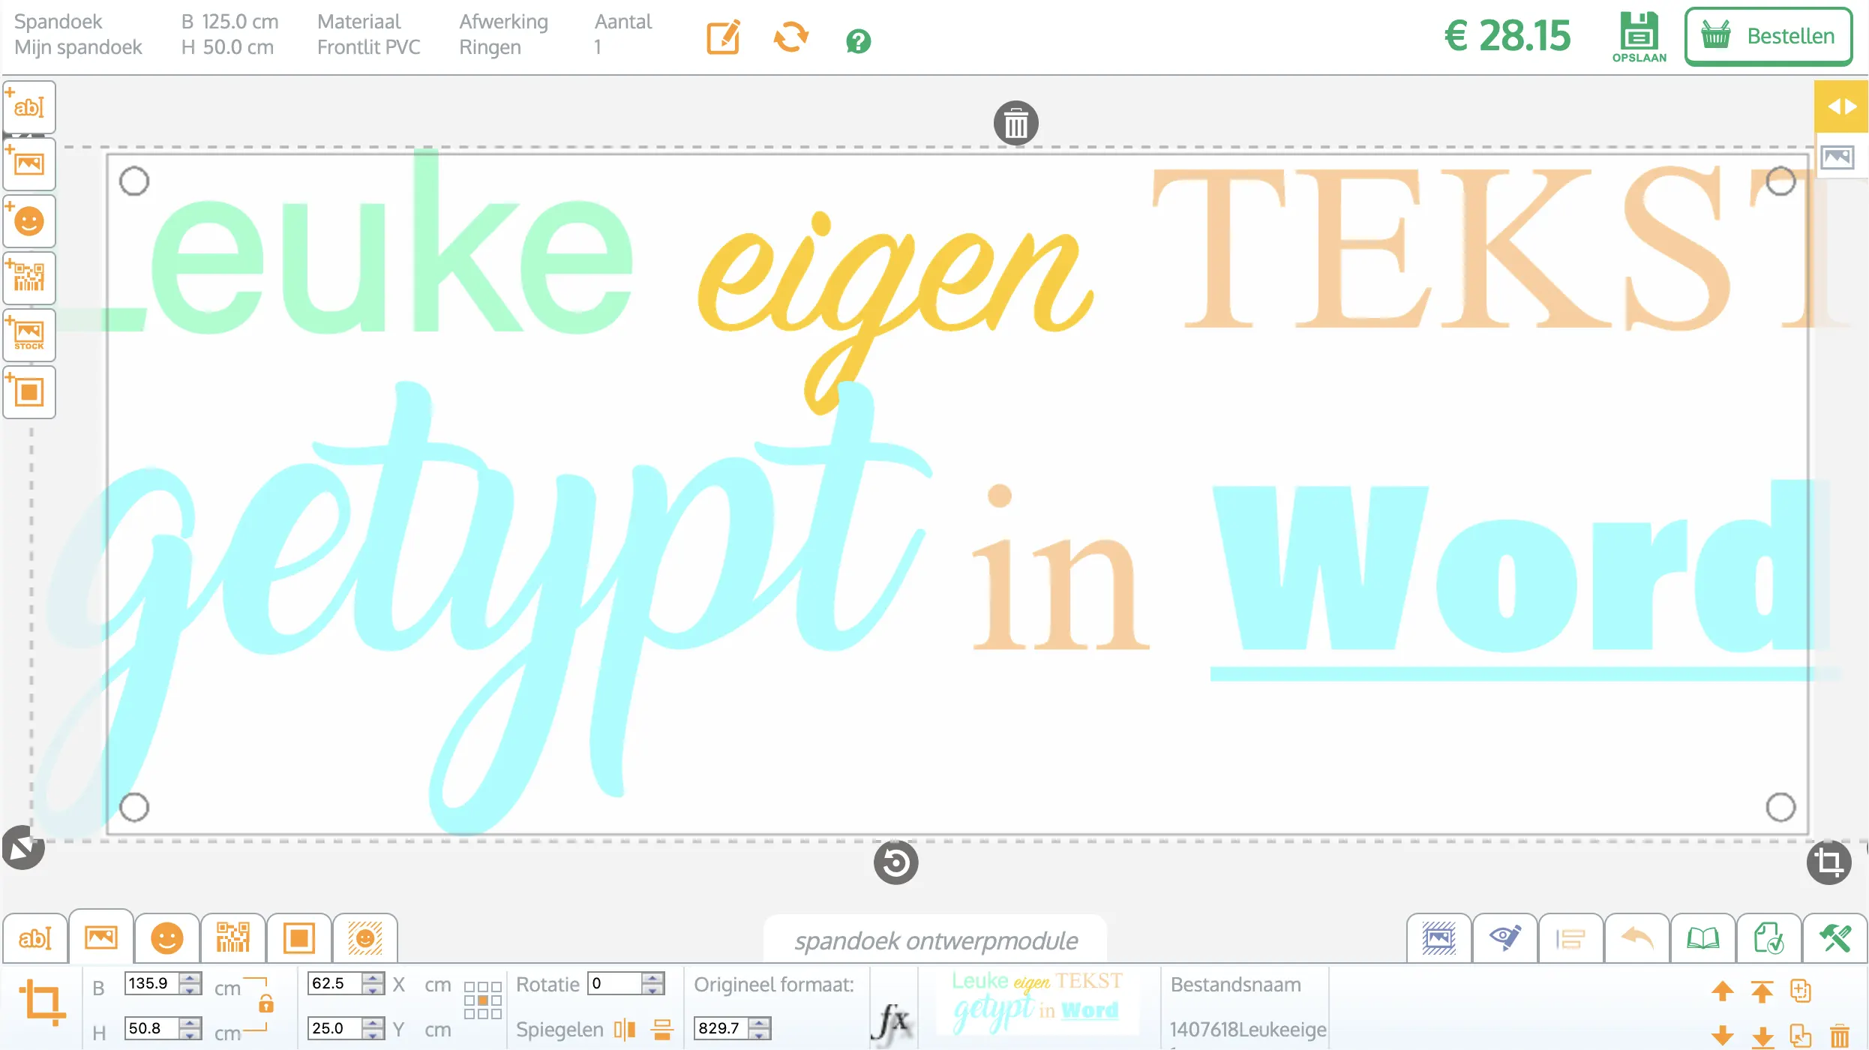Switch to the text tab in bottom toolbar
The width and height of the screenshot is (1869, 1050).
[x=35, y=938]
